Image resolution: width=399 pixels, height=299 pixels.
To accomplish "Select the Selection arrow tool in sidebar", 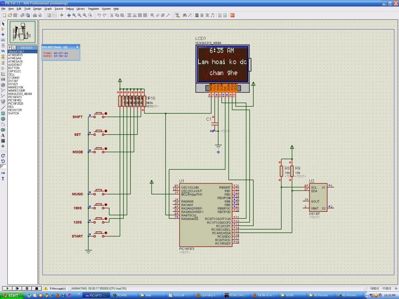I will (x=3, y=24).
